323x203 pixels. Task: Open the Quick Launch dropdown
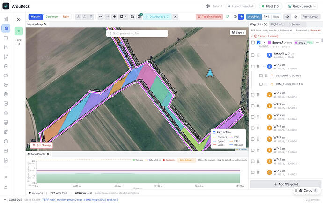click(302, 6)
